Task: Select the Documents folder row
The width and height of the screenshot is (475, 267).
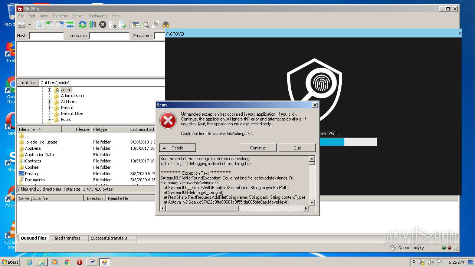Action: 86,180
